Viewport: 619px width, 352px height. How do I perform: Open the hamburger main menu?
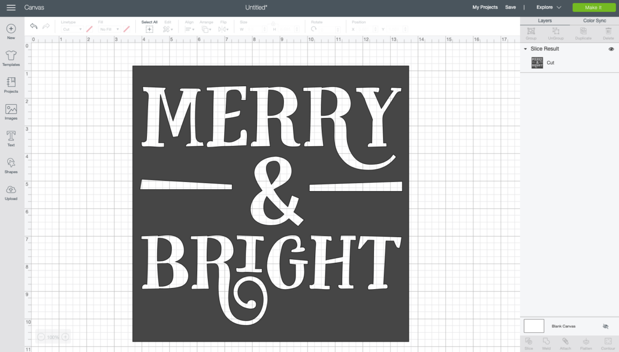(x=11, y=7)
